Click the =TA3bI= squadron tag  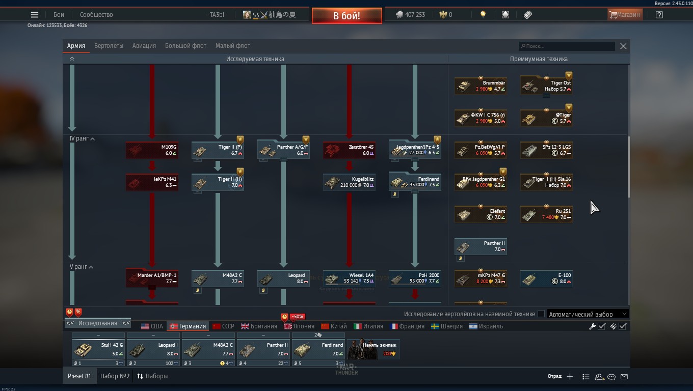click(217, 15)
